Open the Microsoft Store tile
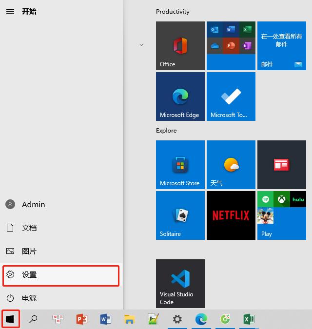The image size is (312, 329). pyautogui.click(x=180, y=165)
